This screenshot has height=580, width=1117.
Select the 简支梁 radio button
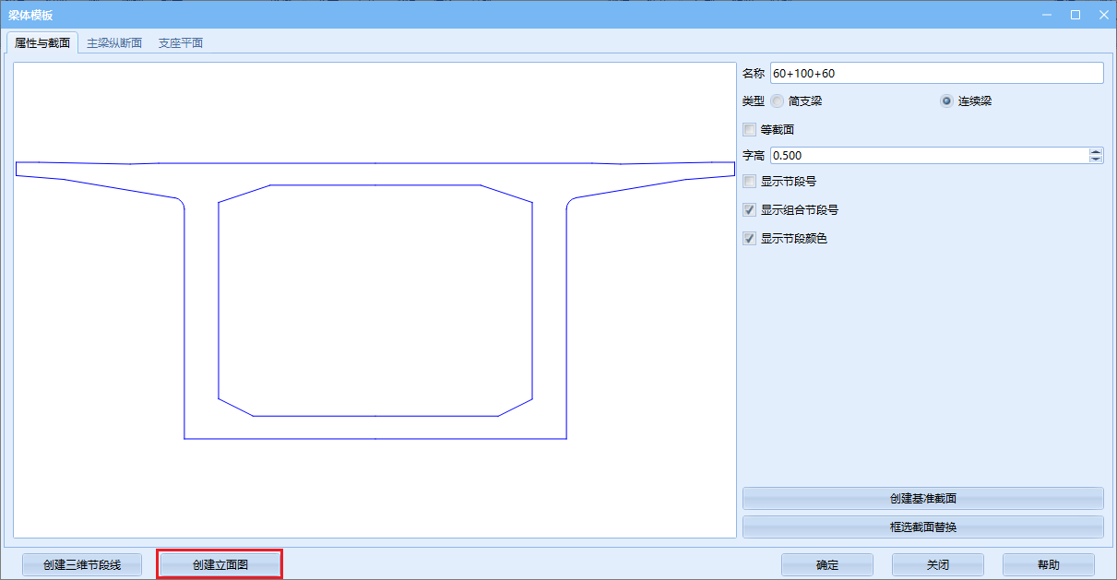[x=778, y=101]
